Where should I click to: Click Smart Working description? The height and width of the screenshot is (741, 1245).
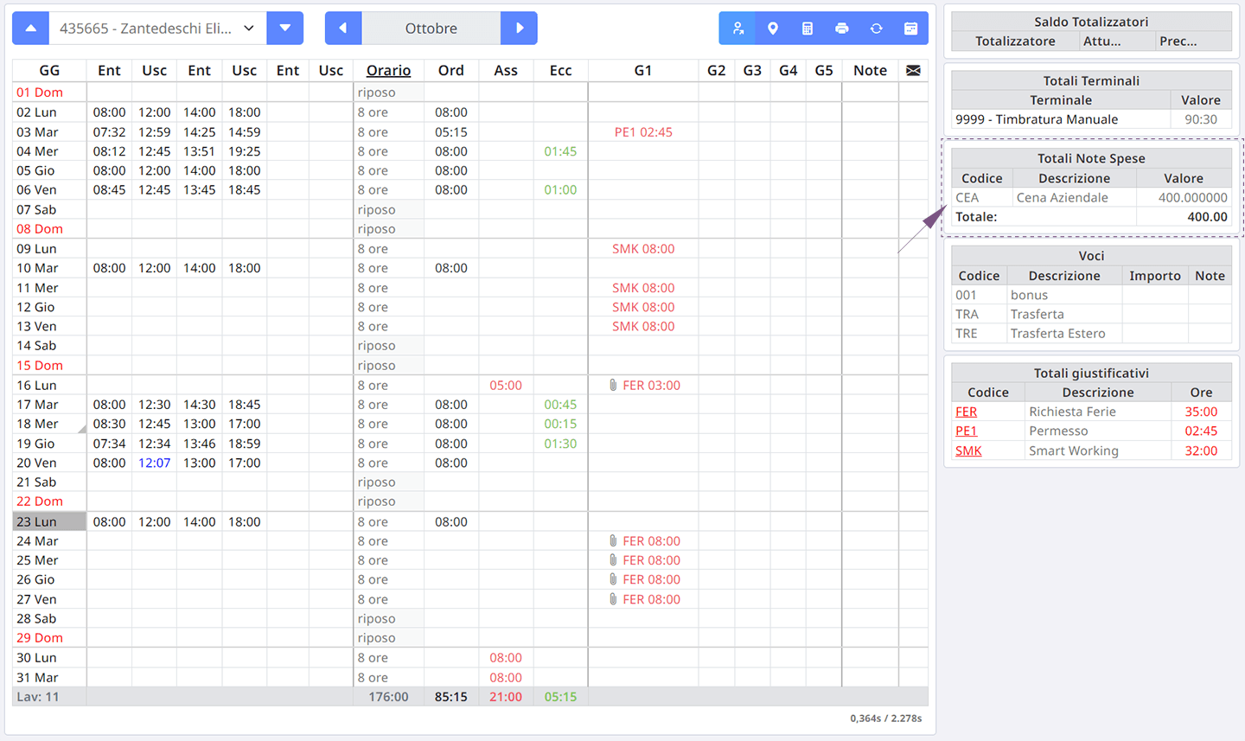pos(1073,451)
